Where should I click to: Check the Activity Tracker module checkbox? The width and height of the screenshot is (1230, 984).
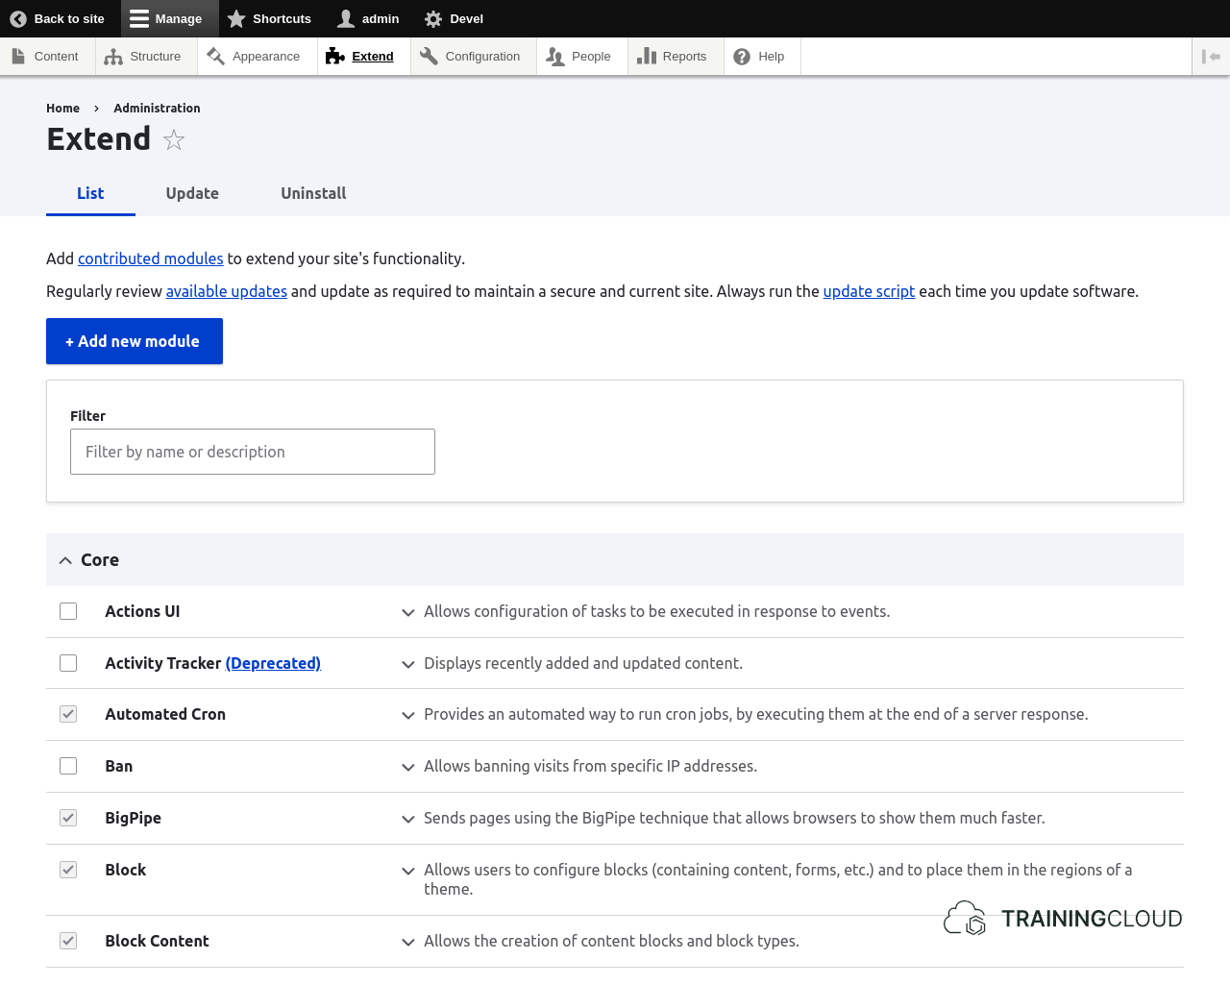point(68,663)
